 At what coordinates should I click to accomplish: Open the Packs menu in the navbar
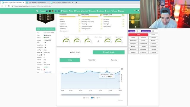point(77,11)
